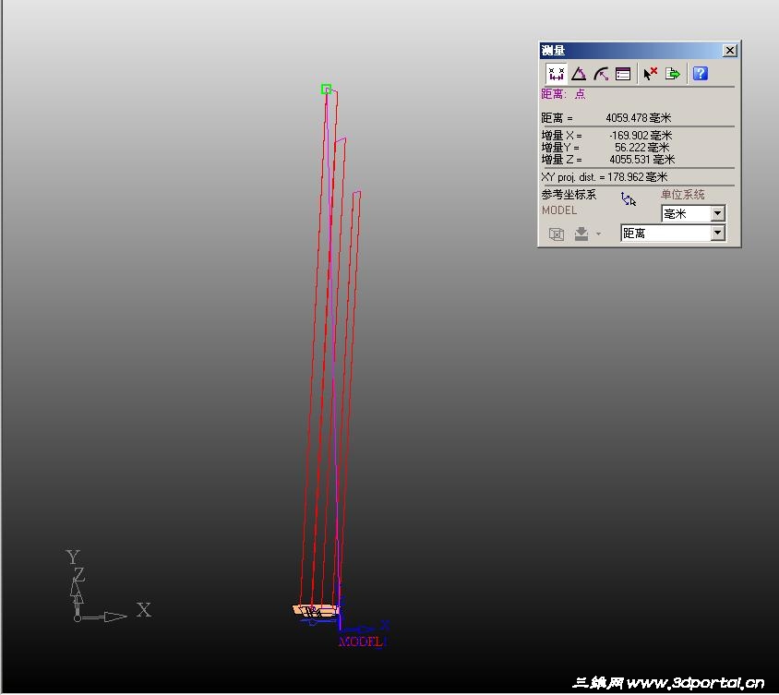Open the measurement information list icon
Screen dimensions: 779x695
pyautogui.click(x=623, y=74)
